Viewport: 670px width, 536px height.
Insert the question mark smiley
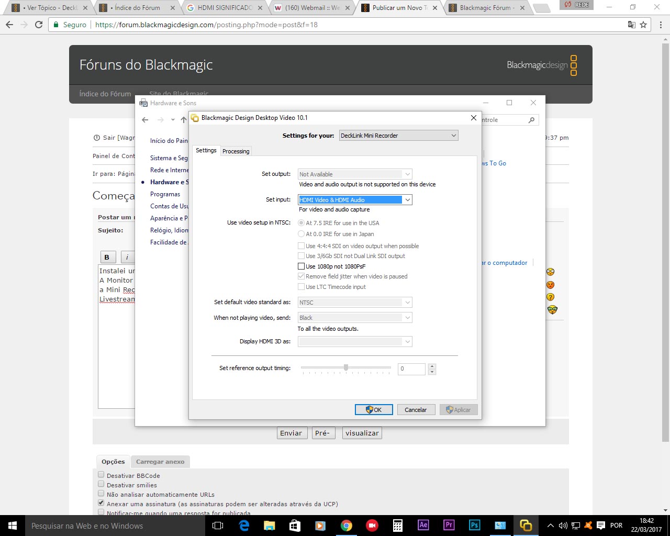click(x=550, y=297)
